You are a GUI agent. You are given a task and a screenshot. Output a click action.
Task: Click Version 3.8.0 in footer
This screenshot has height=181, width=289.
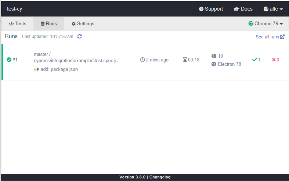coord(132,177)
